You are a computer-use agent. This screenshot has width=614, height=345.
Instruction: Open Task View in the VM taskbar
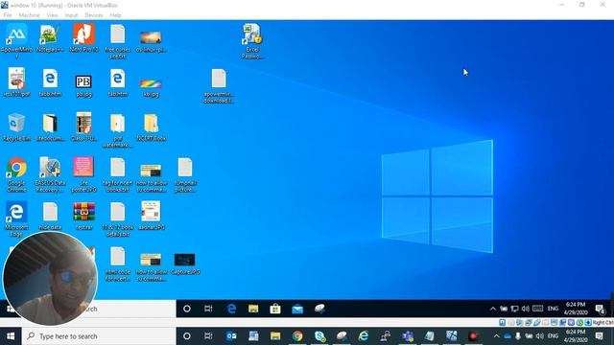[x=208, y=309]
